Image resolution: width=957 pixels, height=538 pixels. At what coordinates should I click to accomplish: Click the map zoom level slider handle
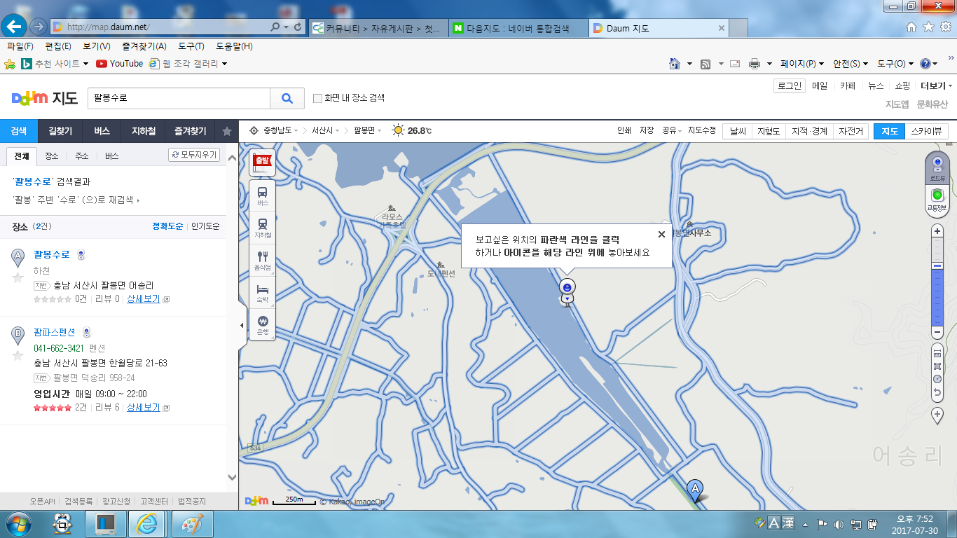click(937, 266)
